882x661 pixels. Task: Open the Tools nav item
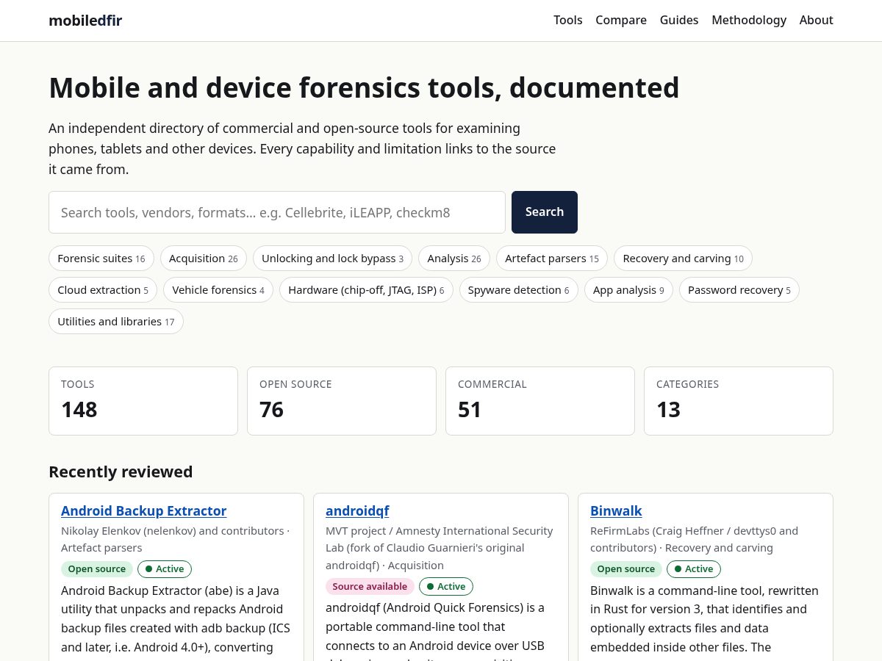568,21
